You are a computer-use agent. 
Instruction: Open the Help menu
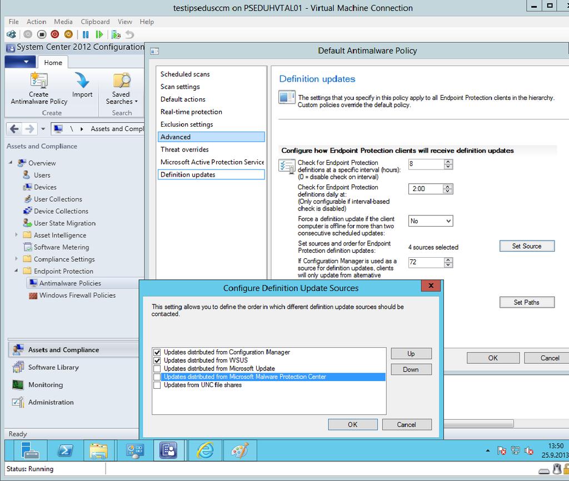tap(147, 22)
